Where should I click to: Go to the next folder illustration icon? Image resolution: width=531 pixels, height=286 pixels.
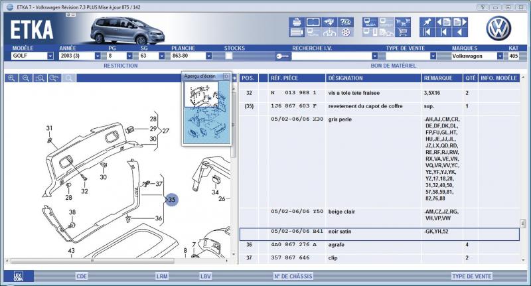point(460,23)
